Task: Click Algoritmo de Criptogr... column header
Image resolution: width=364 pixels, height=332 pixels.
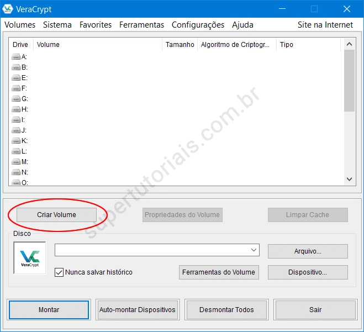Action: pos(237,45)
